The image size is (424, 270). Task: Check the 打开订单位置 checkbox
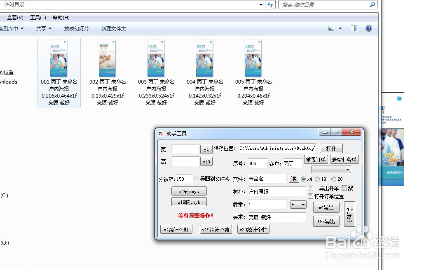(x=310, y=197)
